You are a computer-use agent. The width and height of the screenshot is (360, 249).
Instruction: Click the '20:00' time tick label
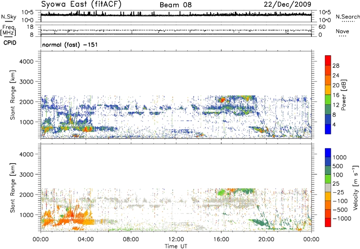point(266,240)
